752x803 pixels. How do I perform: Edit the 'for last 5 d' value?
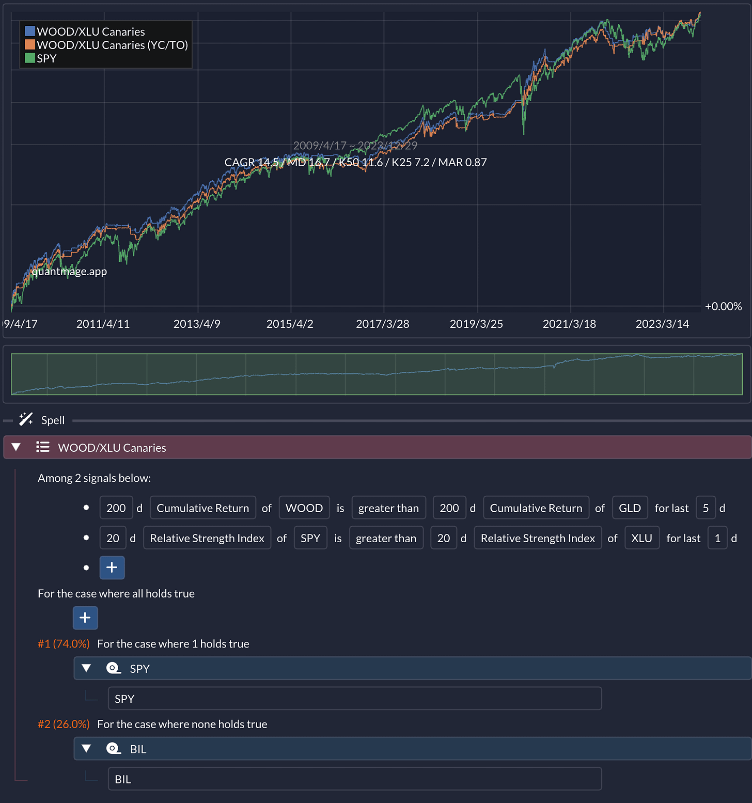tap(706, 508)
